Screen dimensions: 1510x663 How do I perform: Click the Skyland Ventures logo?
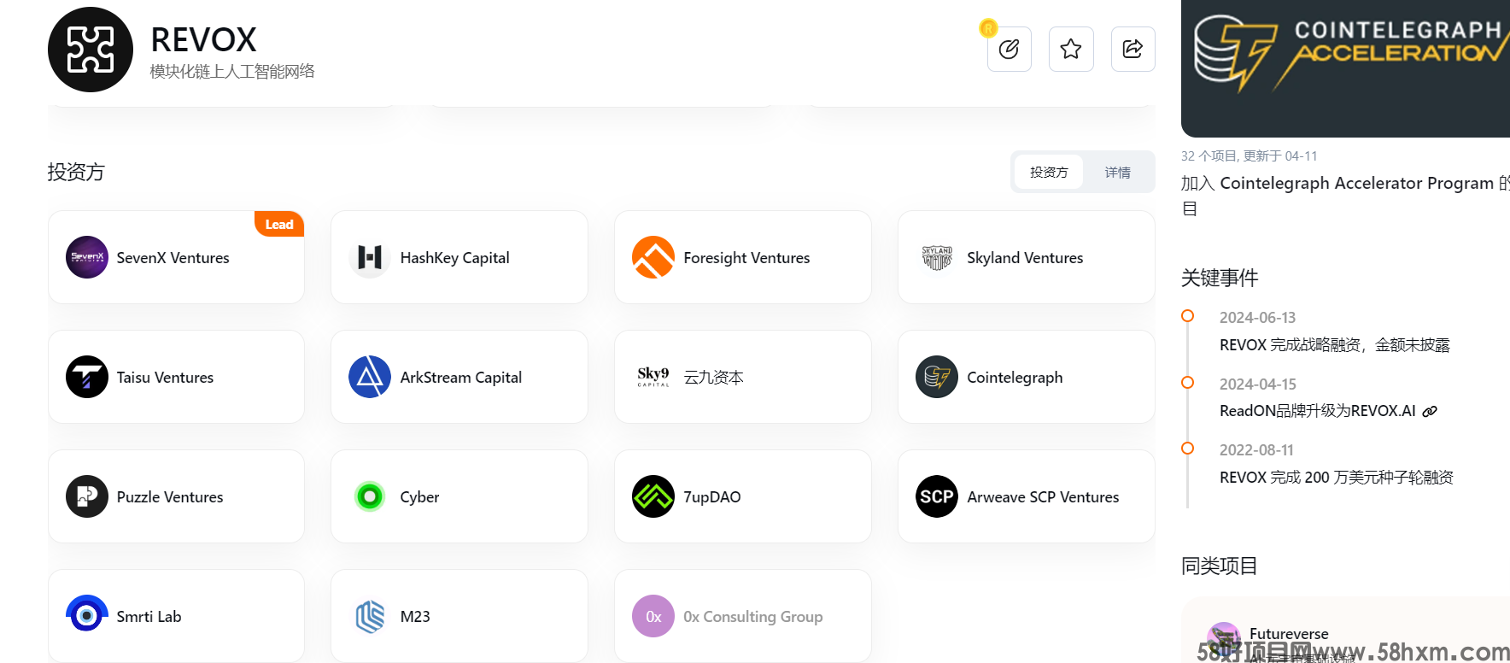click(x=937, y=257)
